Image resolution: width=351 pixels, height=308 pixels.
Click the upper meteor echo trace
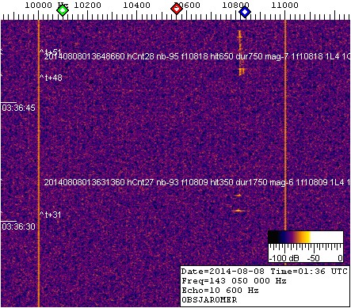click(x=240, y=53)
